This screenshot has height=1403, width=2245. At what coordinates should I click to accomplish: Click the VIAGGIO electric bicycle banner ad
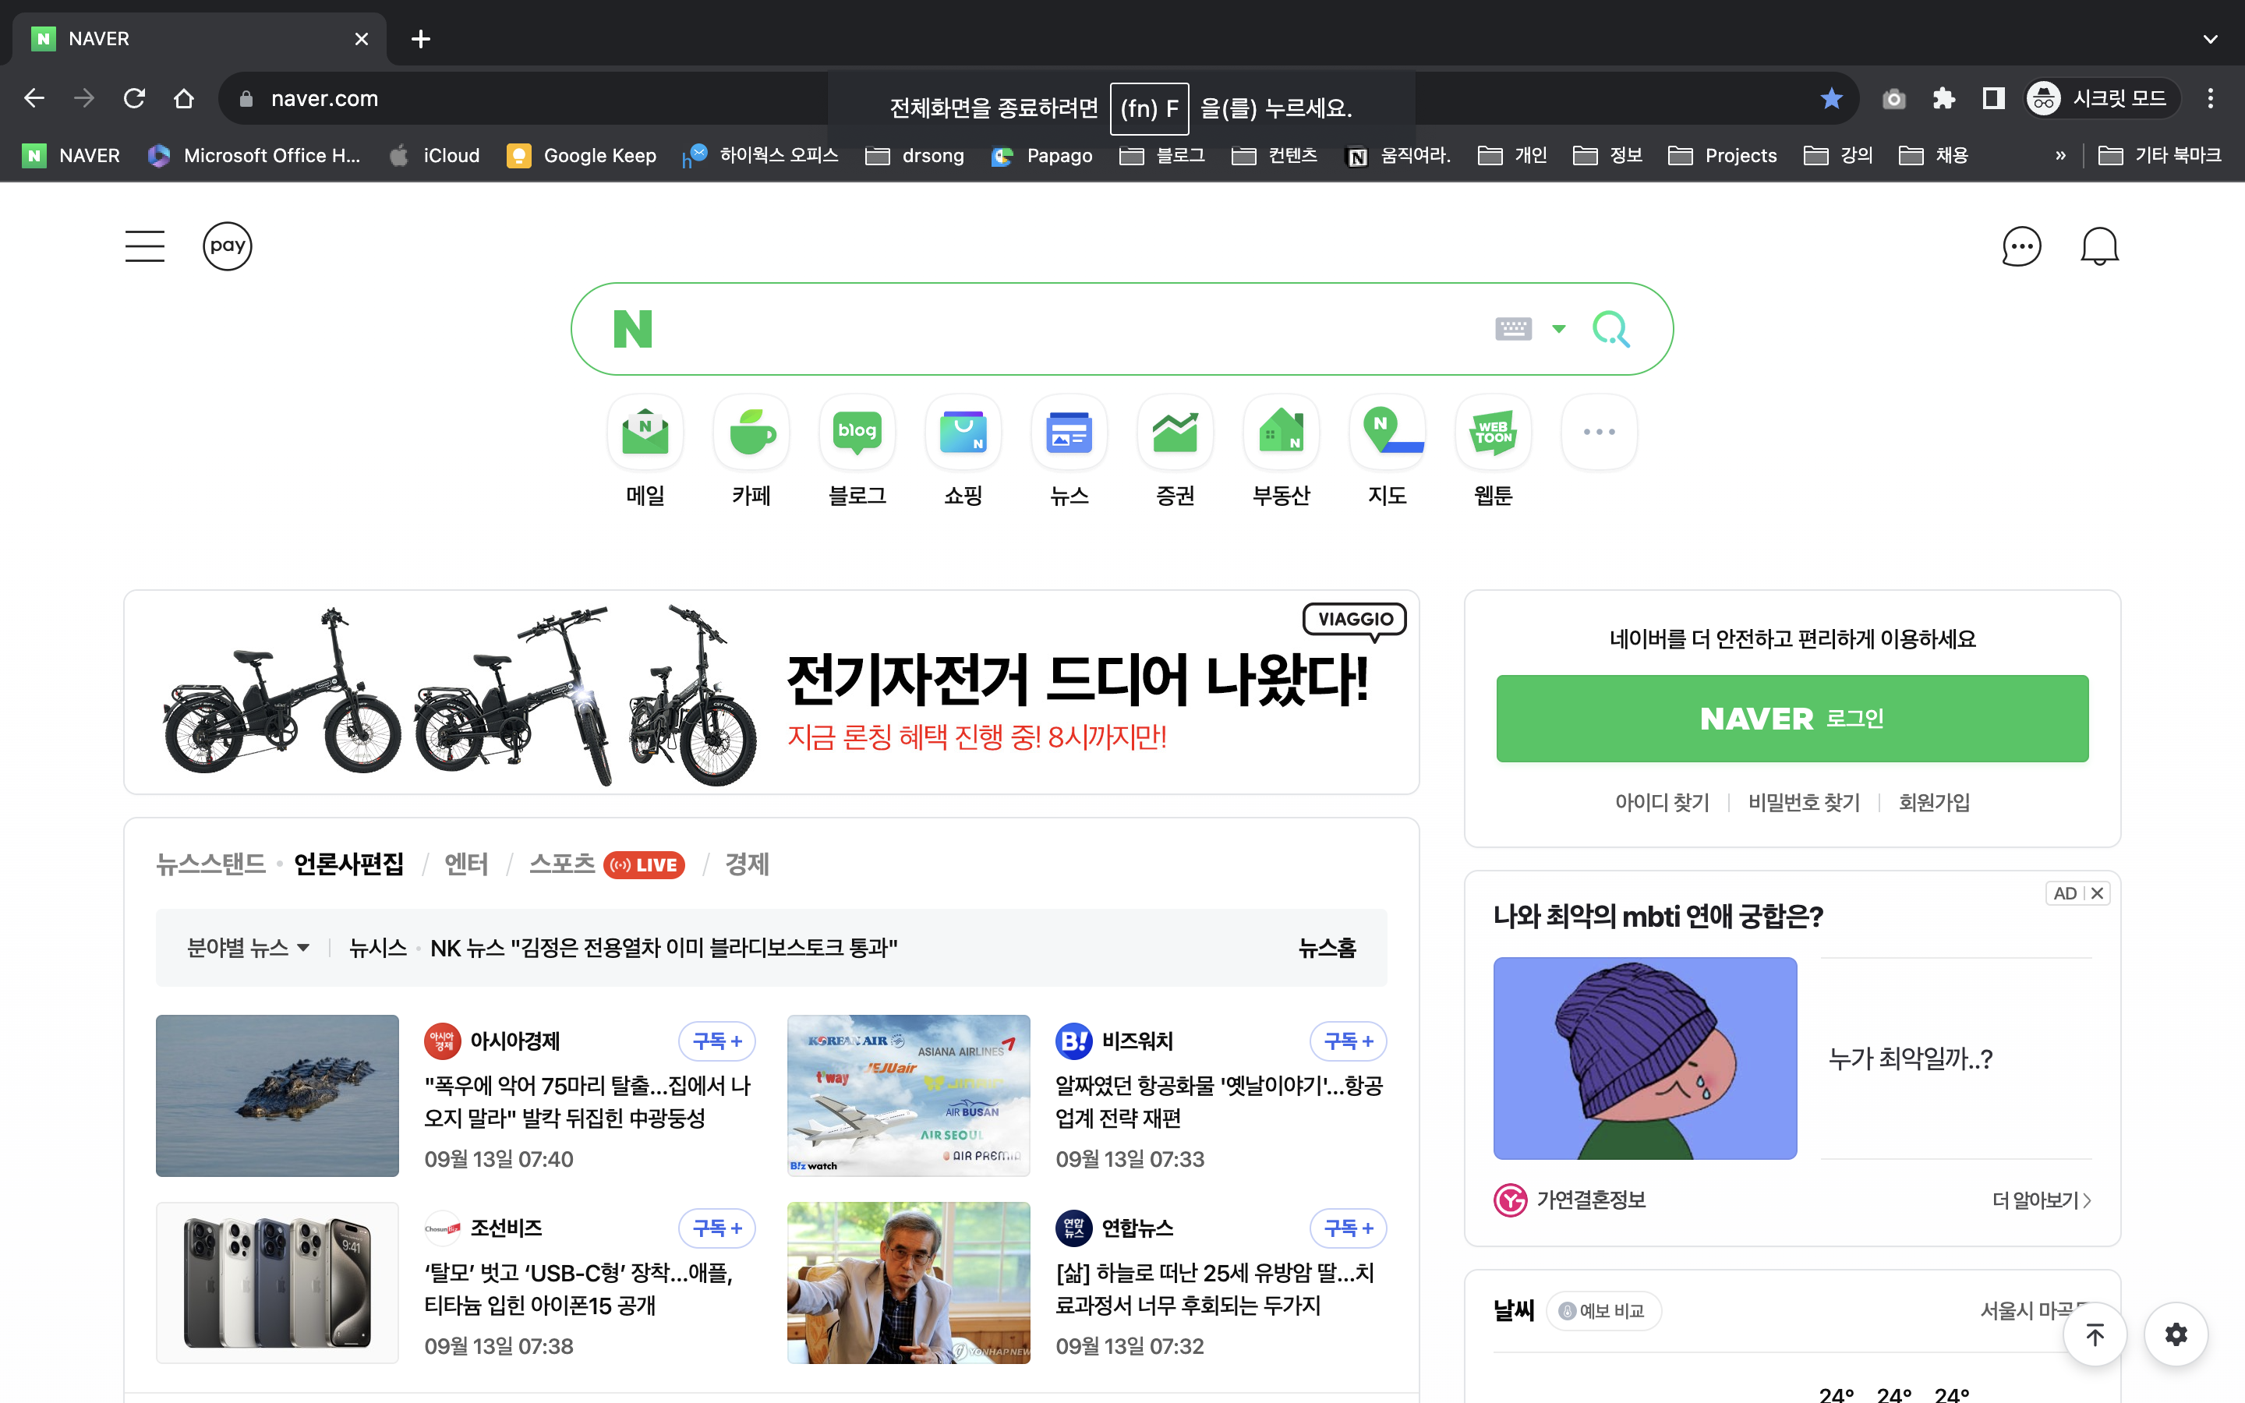point(771,692)
